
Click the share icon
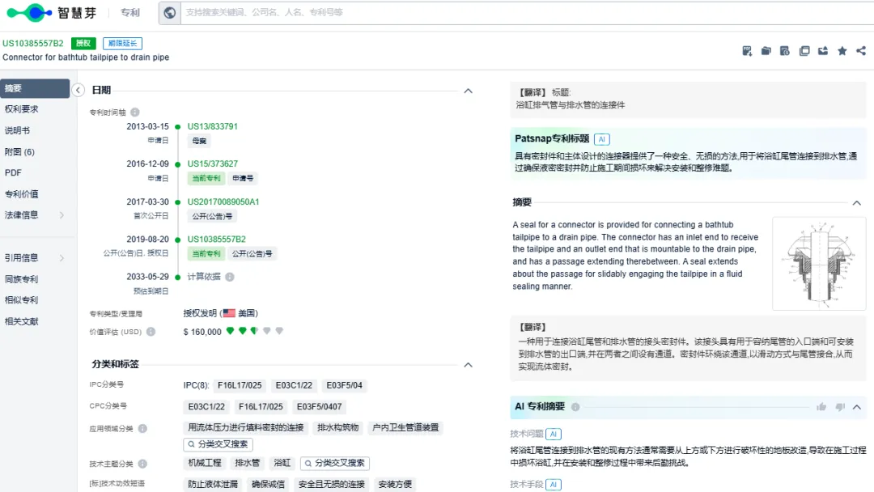860,51
